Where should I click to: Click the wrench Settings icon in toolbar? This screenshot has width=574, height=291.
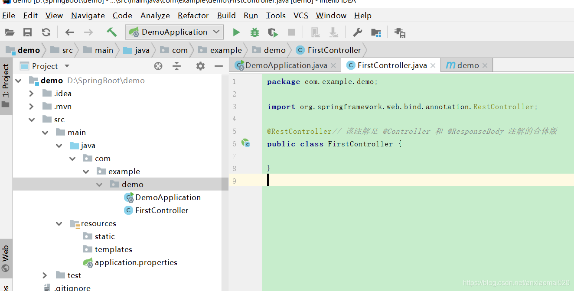tap(358, 32)
